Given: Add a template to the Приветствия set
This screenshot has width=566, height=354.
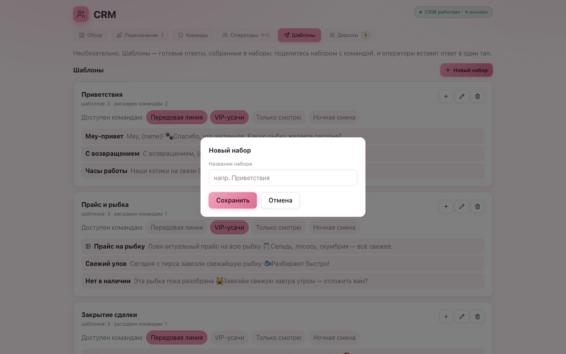Looking at the screenshot, I should [x=446, y=96].
